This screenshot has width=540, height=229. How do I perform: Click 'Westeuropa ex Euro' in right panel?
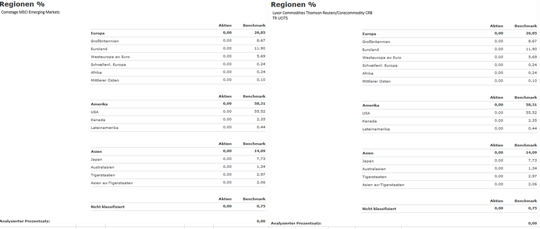click(382, 57)
